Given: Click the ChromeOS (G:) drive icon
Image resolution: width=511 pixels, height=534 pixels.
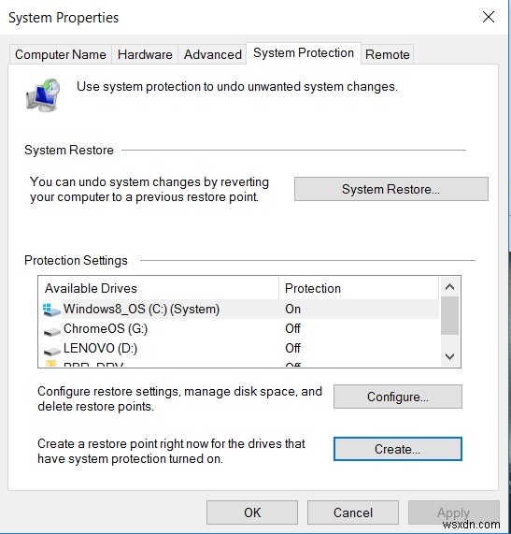Looking at the screenshot, I should (x=51, y=331).
